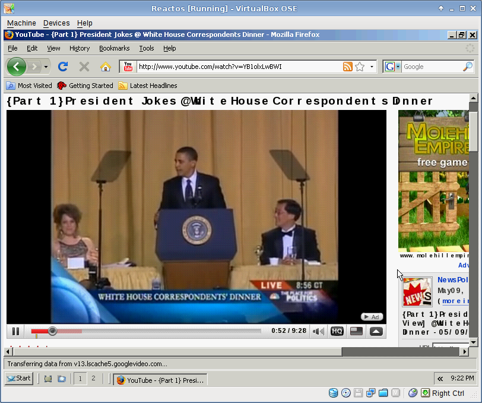
Task: Click the YouTube URL address field
Action: (x=239, y=67)
